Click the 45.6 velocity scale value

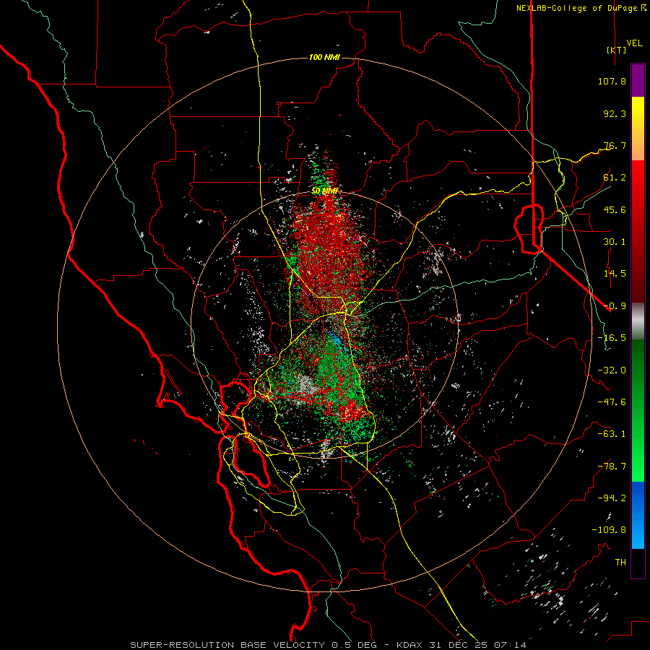click(615, 209)
